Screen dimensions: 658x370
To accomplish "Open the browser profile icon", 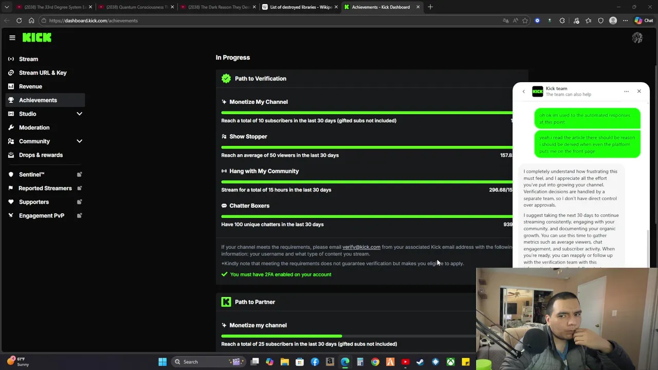I will [x=613, y=21].
